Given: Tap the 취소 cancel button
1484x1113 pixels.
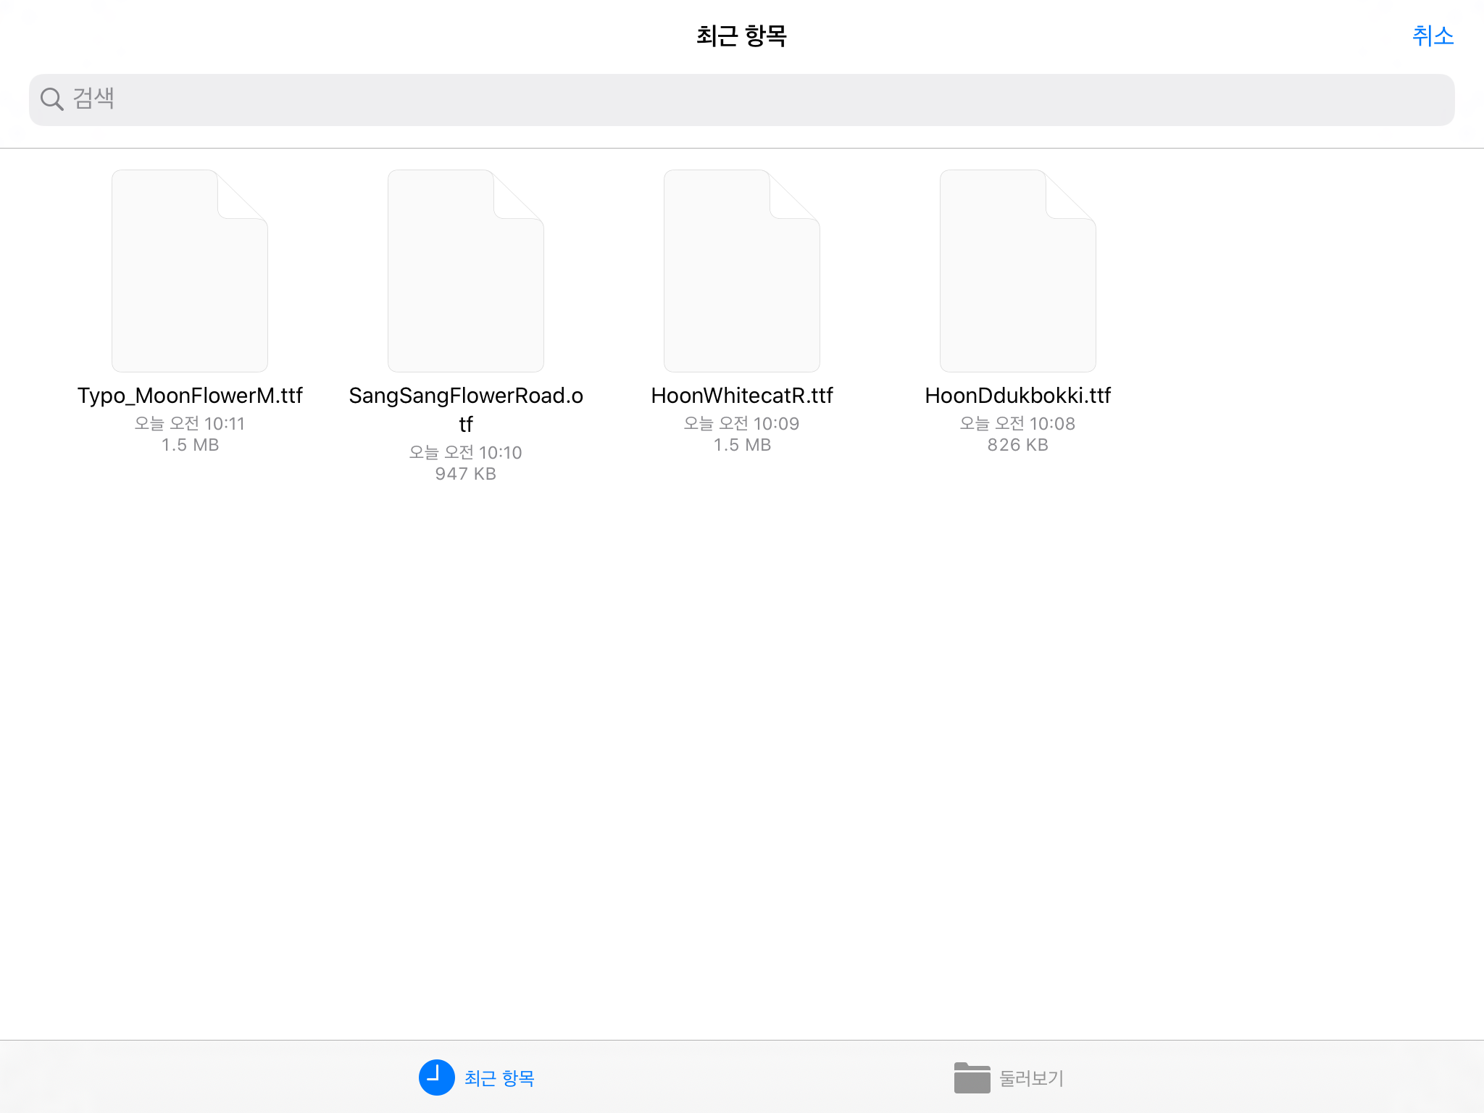Looking at the screenshot, I should pos(1433,36).
